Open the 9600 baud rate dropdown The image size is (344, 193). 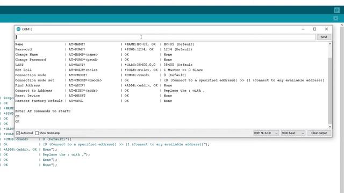pos(293,133)
